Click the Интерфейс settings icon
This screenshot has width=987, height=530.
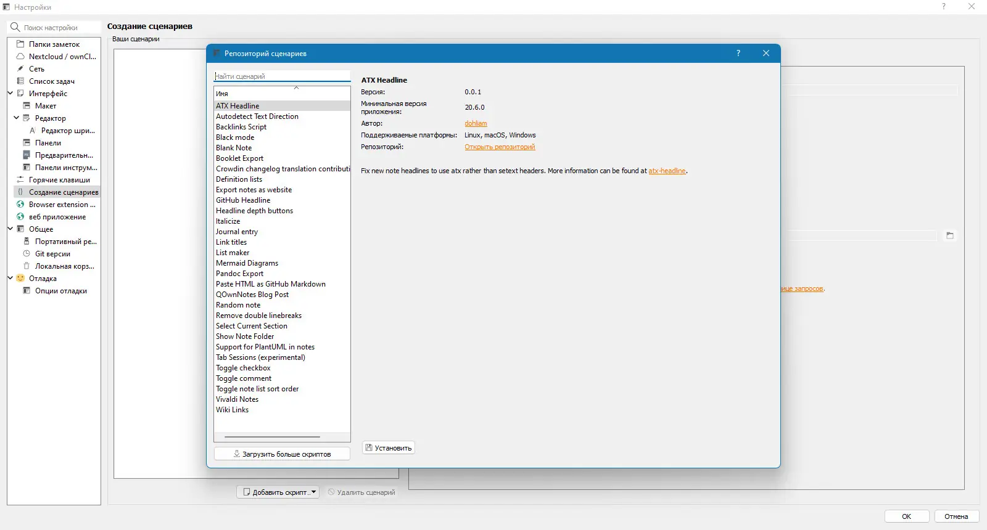coord(20,94)
